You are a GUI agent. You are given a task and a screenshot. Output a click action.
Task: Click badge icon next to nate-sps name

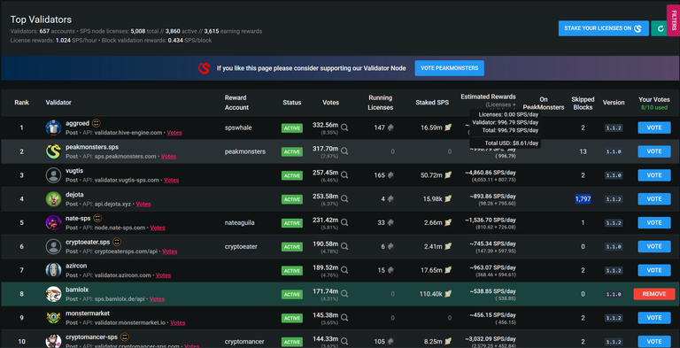point(97,218)
